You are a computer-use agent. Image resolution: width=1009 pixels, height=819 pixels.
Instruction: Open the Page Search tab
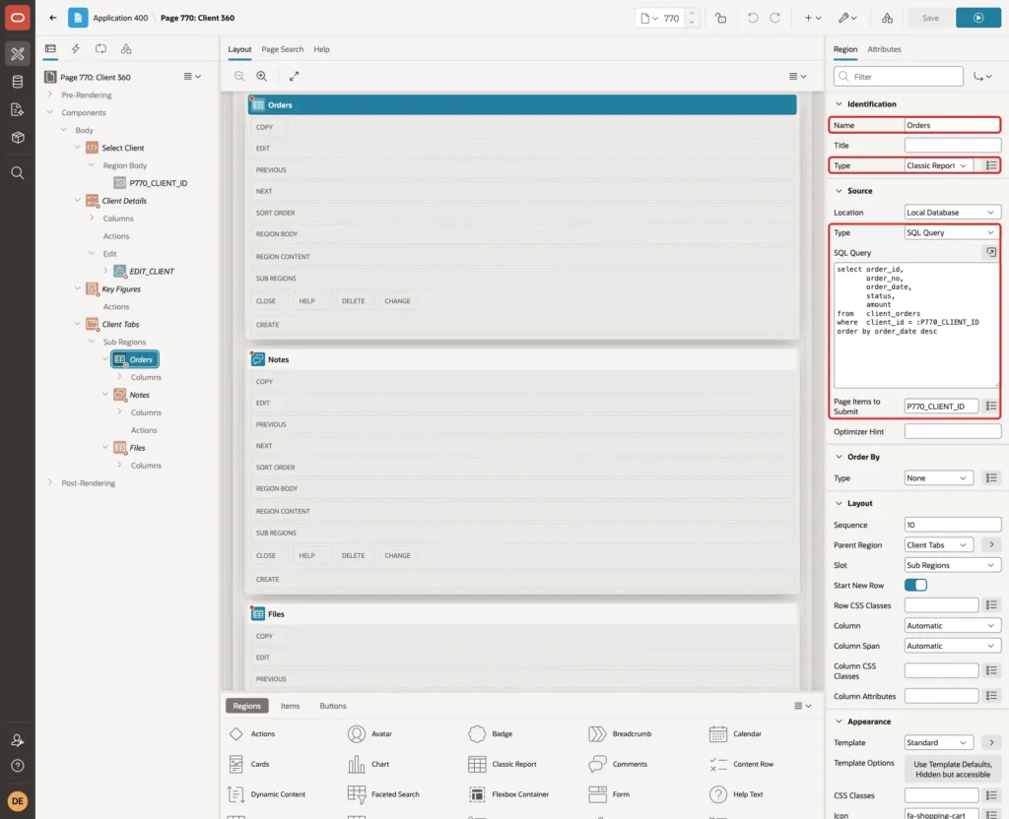point(282,49)
